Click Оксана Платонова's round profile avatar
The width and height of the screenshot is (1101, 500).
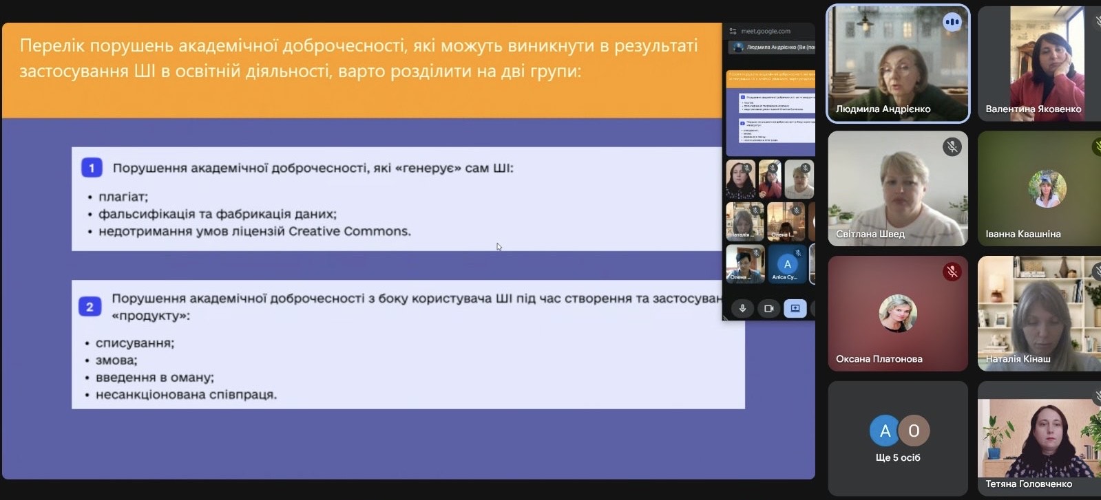(897, 313)
